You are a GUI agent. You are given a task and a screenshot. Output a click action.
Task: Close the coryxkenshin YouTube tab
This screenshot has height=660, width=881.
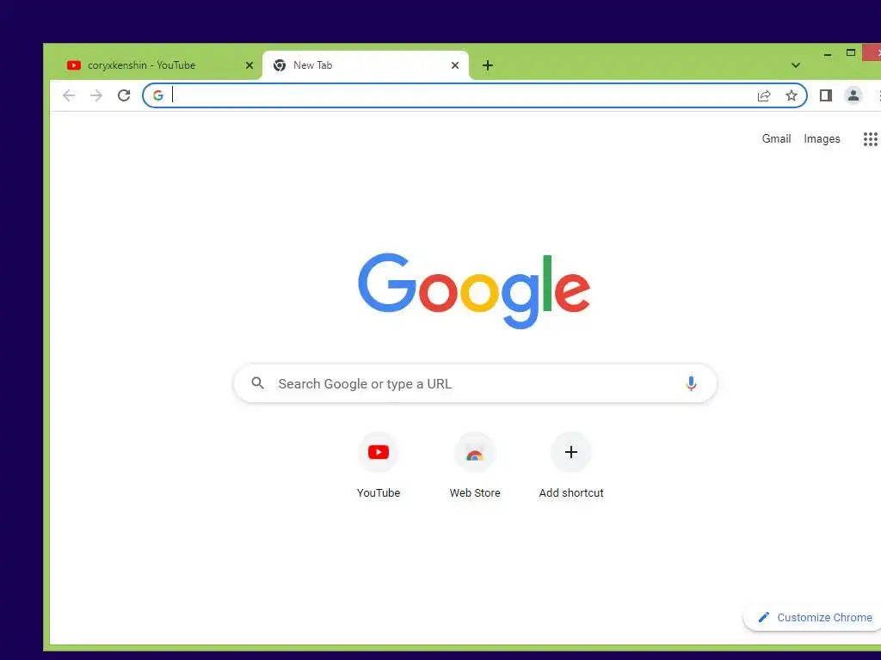(x=250, y=65)
